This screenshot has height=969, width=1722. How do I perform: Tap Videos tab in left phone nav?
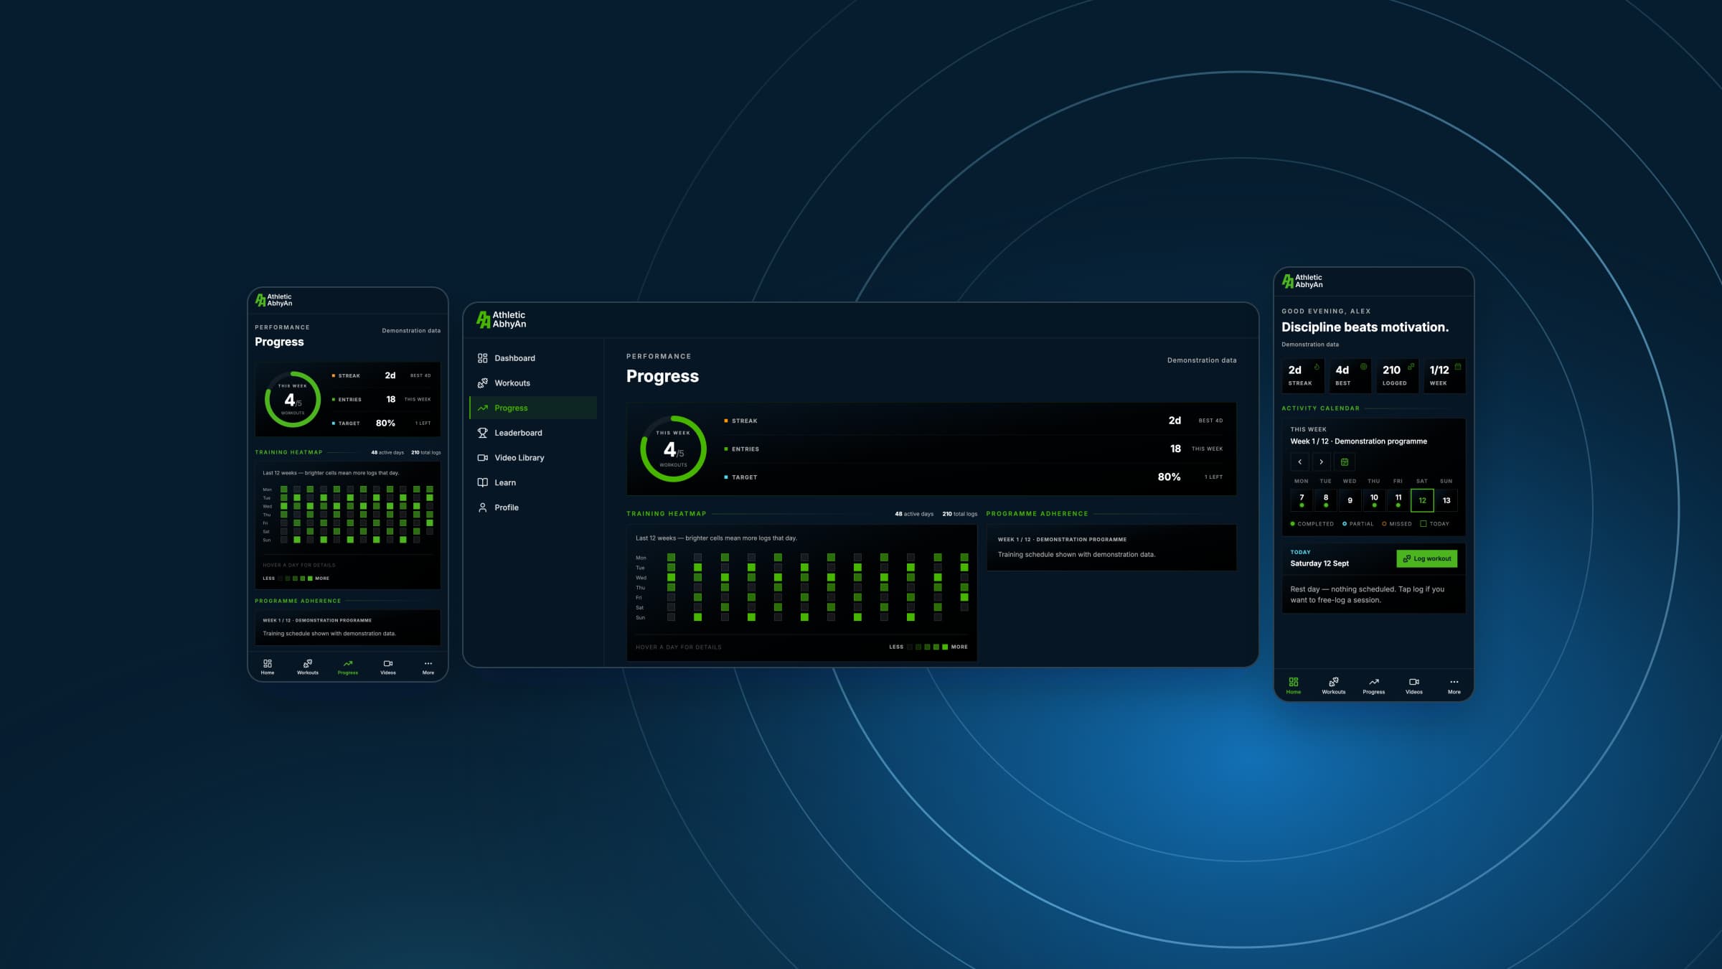pyautogui.click(x=388, y=667)
